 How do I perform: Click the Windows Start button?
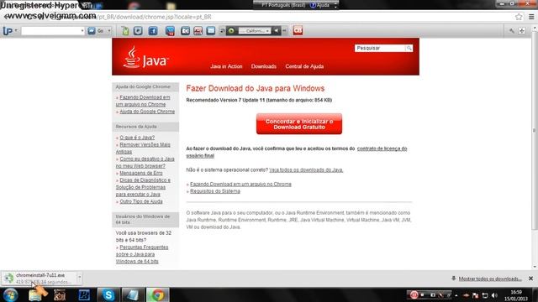pos(10,294)
